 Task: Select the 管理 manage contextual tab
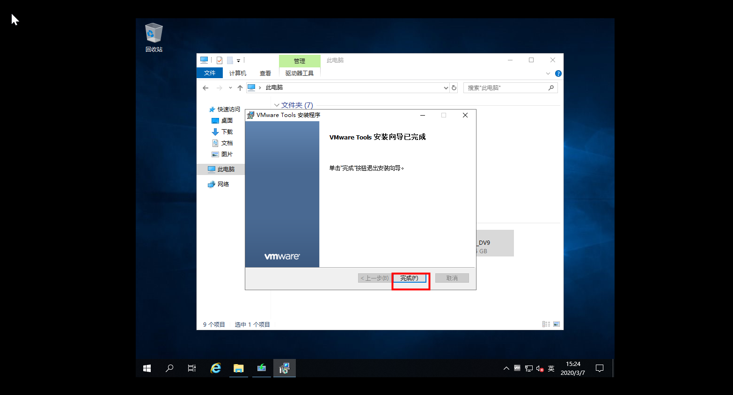pos(300,61)
